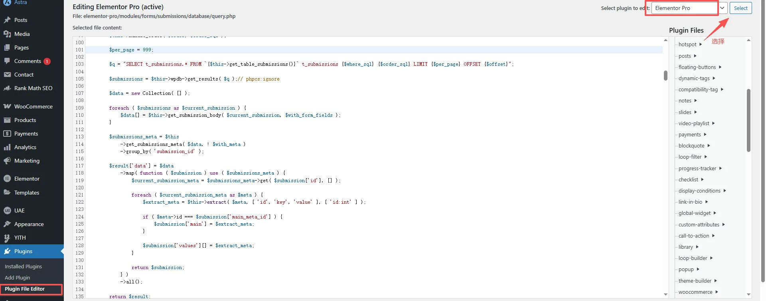Expand the woocommerce folder in Plugin Files
The image size is (766, 301).
pos(698,292)
